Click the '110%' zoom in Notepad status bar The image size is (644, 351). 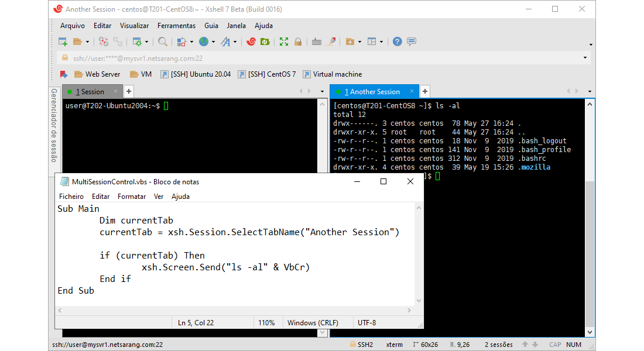click(266, 323)
